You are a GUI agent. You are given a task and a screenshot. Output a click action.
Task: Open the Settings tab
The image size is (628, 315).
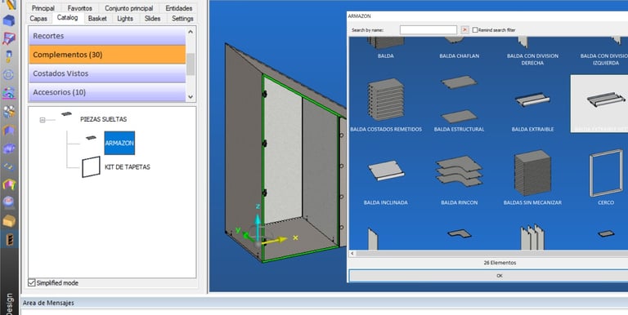[x=182, y=19]
